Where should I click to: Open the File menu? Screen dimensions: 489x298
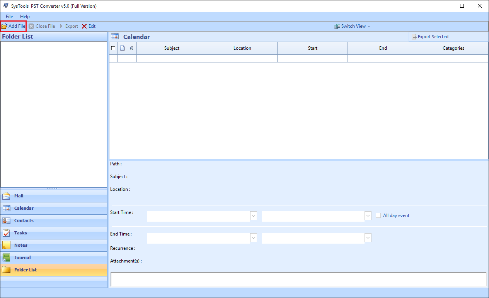pyautogui.click(x=9, y=16)
